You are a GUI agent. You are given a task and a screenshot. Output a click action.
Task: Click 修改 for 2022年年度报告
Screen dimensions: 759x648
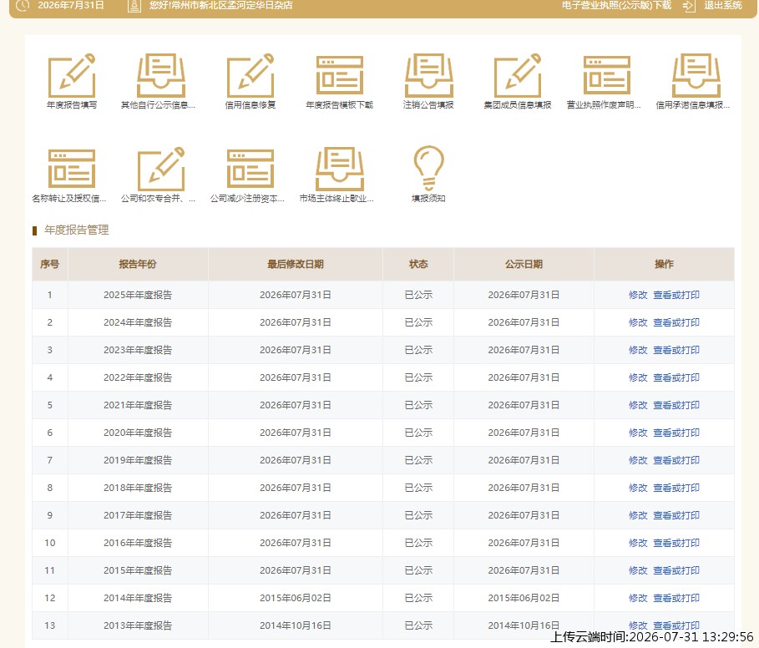pos(637,377)
